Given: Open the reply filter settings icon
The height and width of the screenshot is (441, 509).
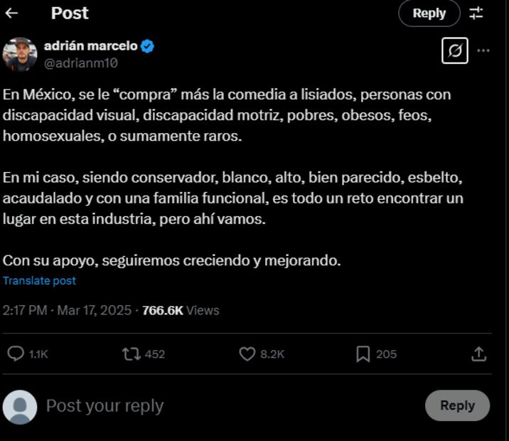Looking at the screenshot, I should 476,13.
